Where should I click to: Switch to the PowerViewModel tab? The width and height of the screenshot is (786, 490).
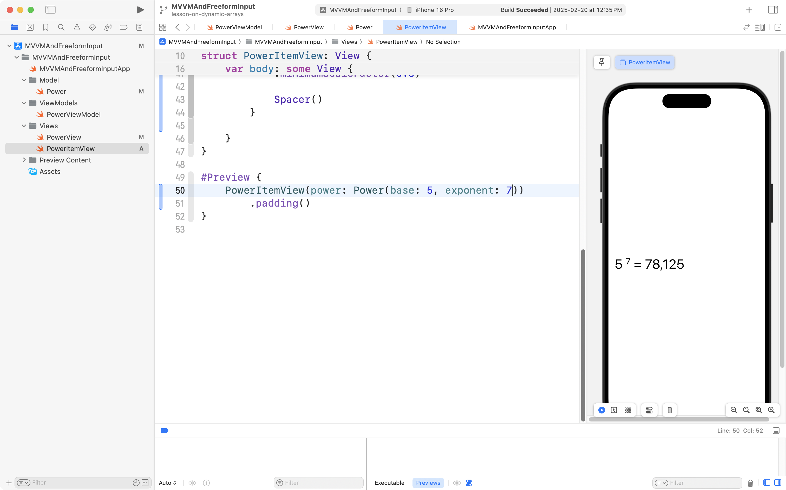tap(238, 27)
